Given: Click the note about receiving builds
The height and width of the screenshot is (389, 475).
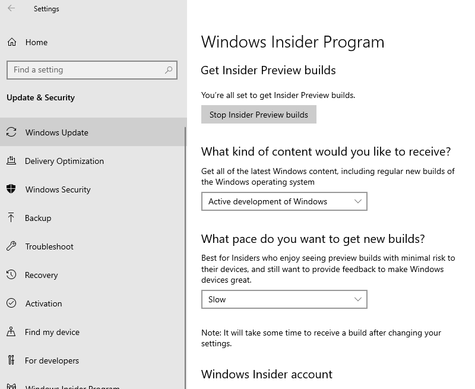Looking at the screenshot, I should tap(321, 338).
